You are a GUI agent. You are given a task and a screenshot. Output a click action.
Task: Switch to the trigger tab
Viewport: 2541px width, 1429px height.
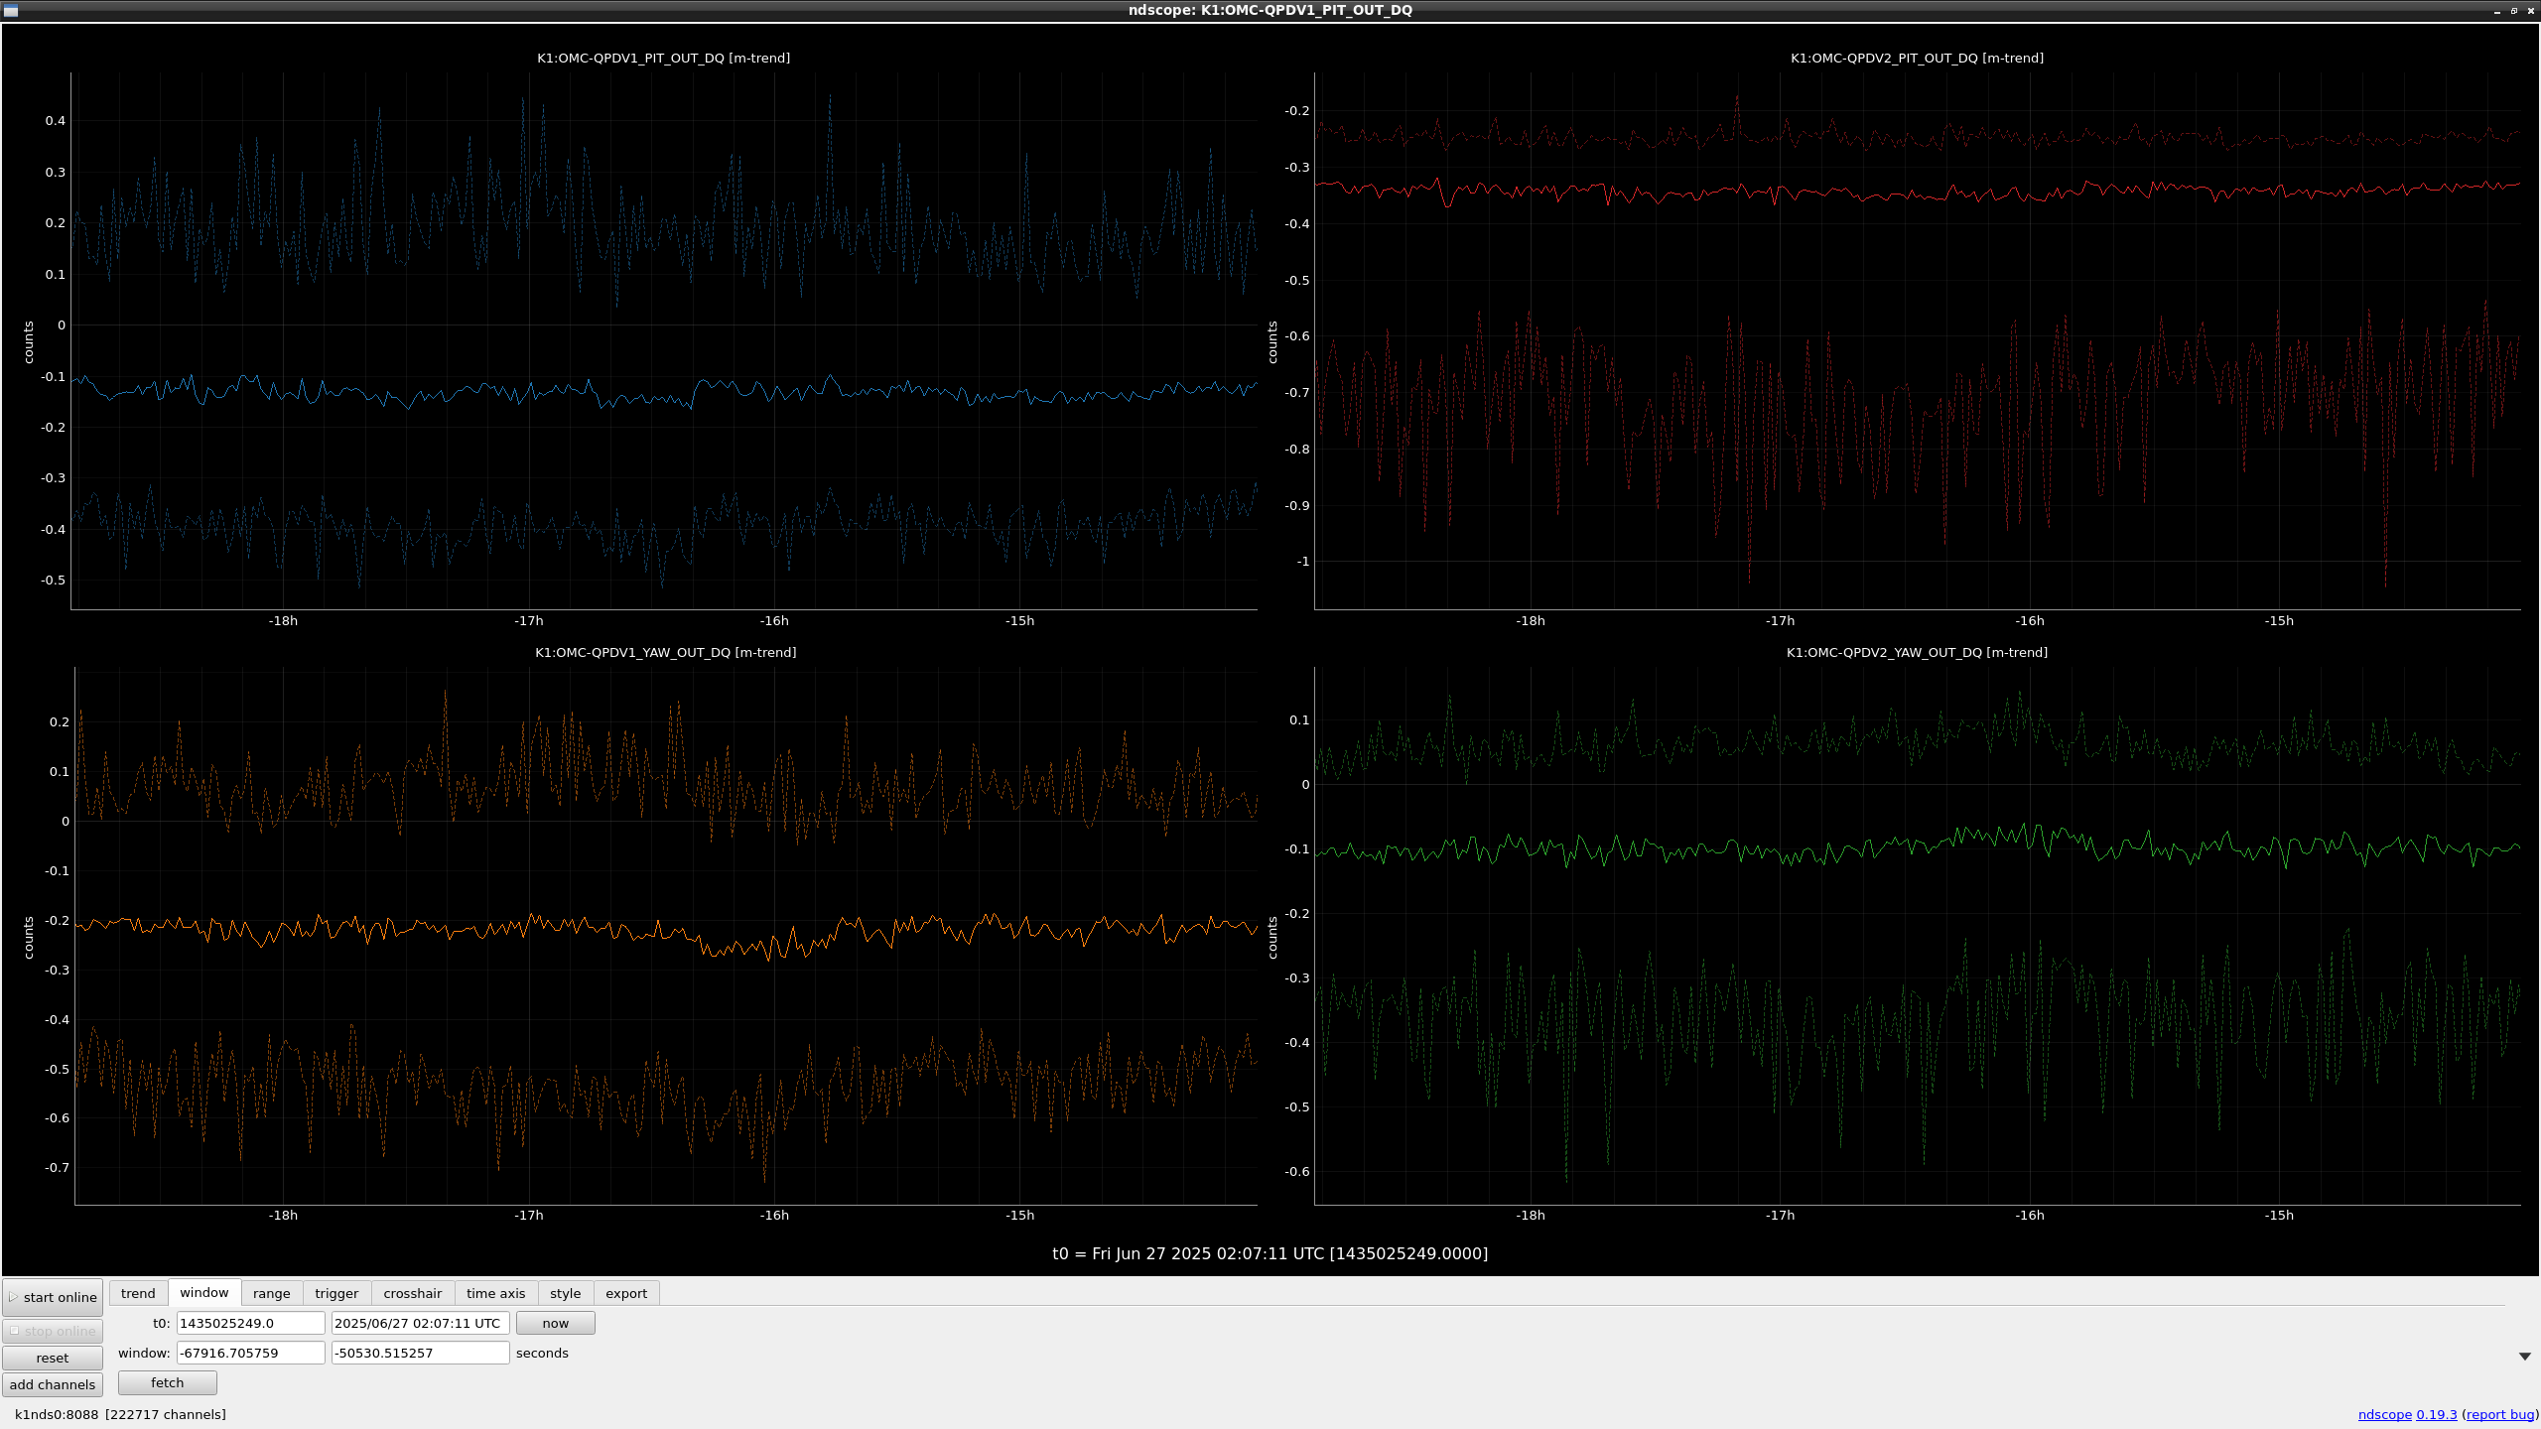(336, 1293)
